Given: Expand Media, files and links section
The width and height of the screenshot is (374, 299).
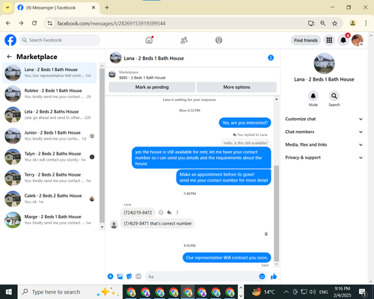Looking at the screenshot, I should coord(324,144).
